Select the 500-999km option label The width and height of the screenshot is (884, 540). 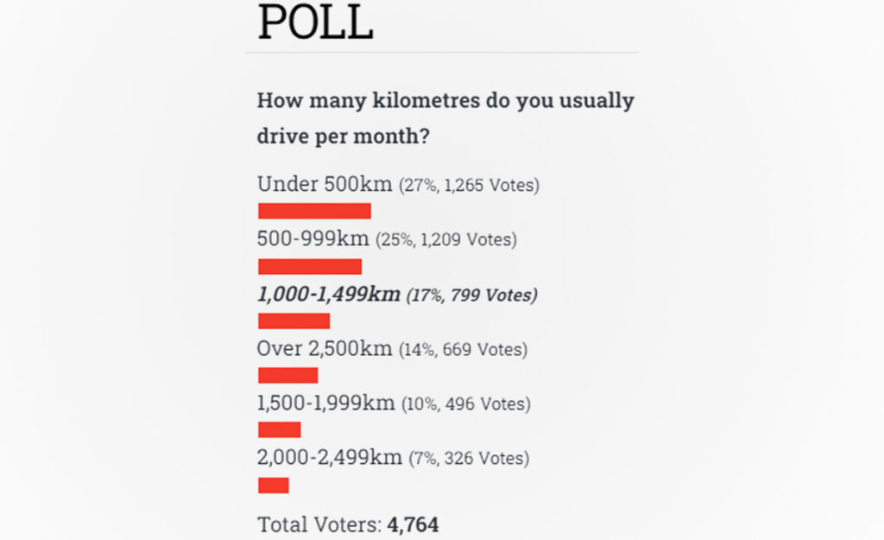313,238
